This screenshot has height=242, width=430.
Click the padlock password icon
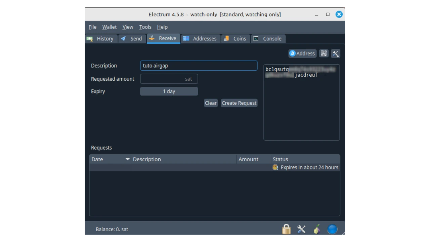(286, 229)
